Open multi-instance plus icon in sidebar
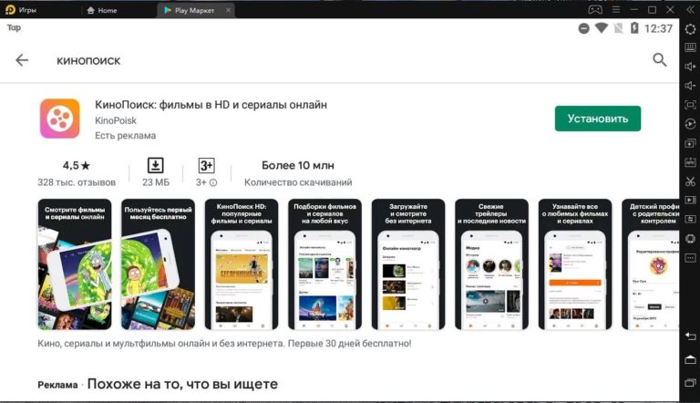The width and height of the screenshot is (700, 403). pos(690,143)
